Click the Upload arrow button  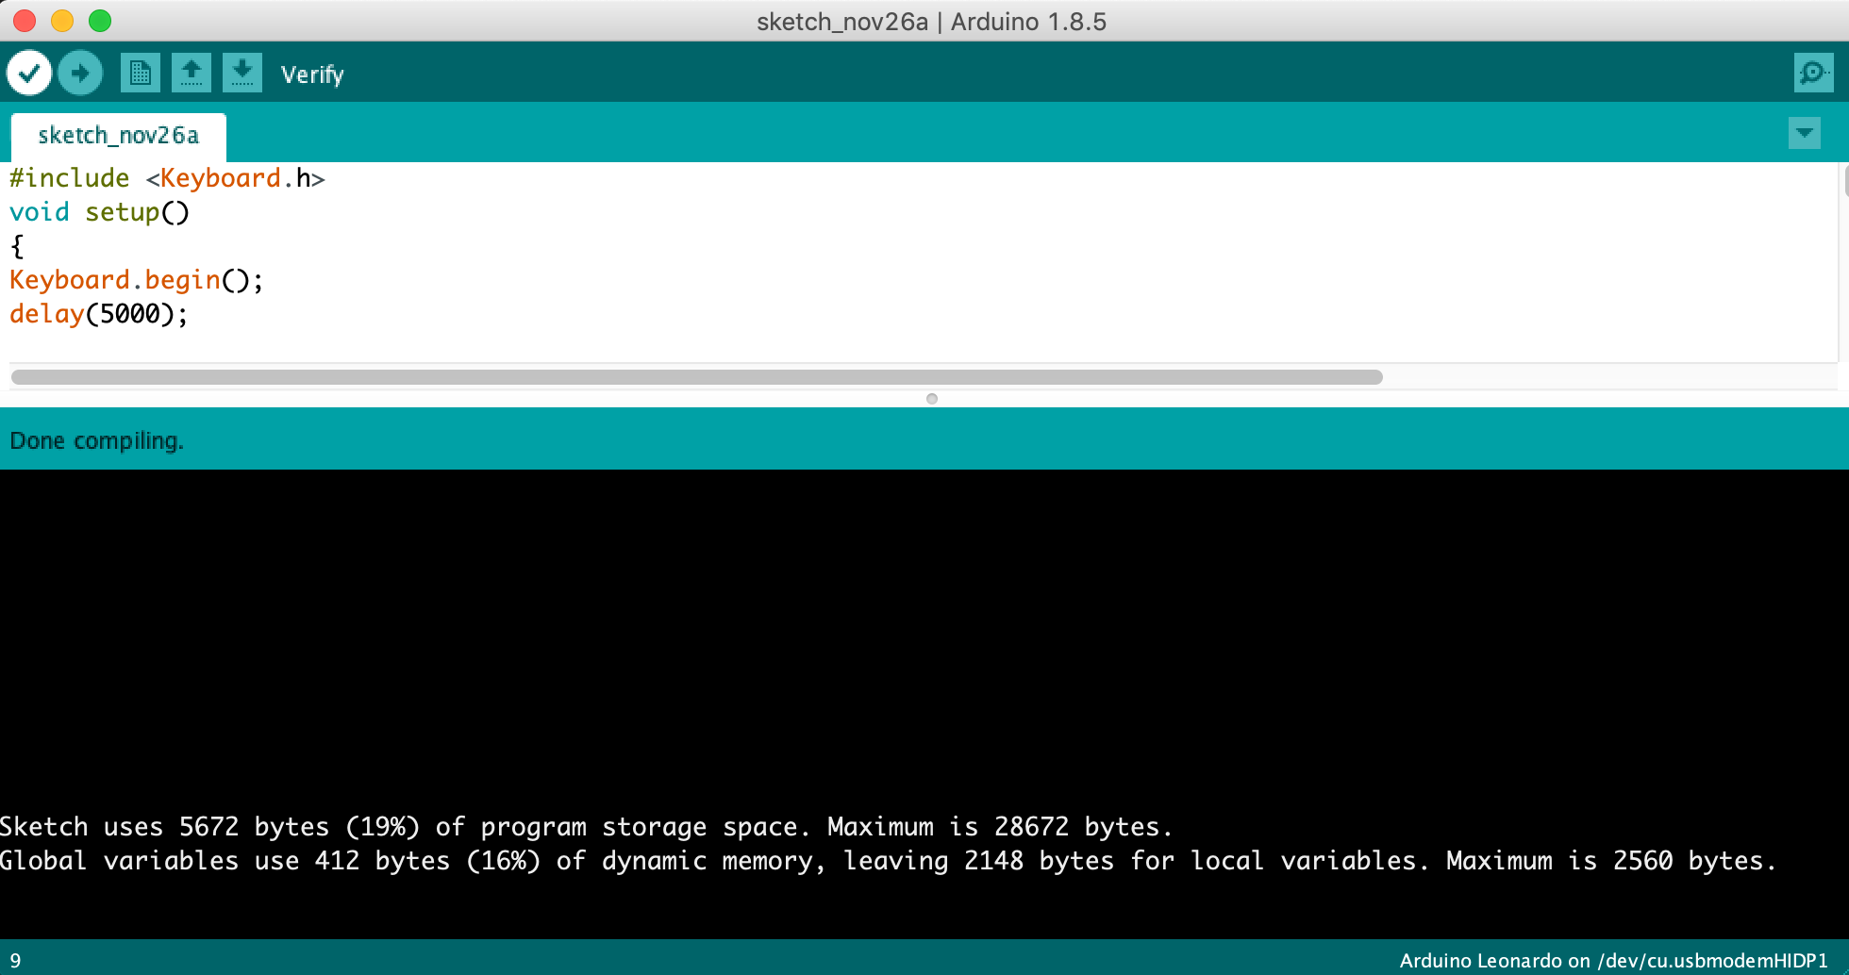coord(80,73)
